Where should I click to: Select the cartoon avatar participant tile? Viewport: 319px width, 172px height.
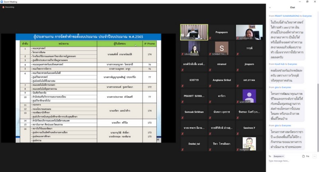(249, 143)
